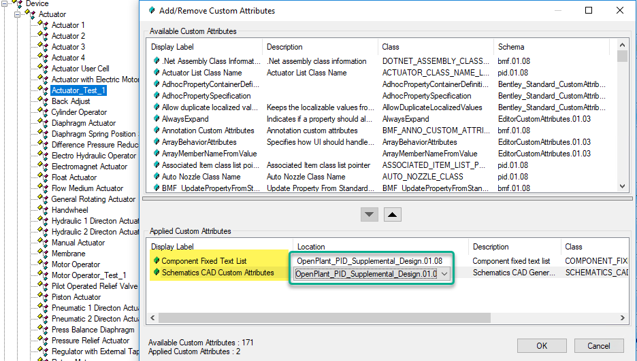
Task: Click the dialog title bar icon
Action: (151, 11)
